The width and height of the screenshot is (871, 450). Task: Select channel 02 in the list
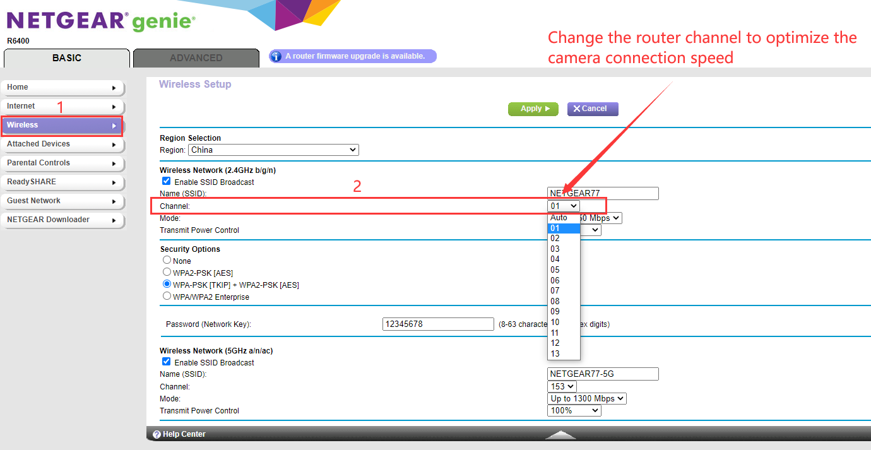point(564,239)
